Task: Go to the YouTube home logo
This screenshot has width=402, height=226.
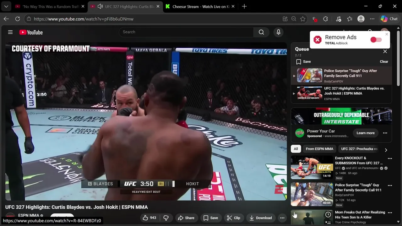Action: point(31,32)
